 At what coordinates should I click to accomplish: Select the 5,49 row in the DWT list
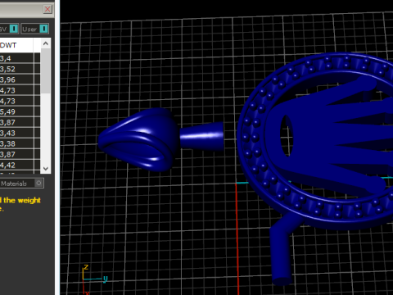(20, 111)
